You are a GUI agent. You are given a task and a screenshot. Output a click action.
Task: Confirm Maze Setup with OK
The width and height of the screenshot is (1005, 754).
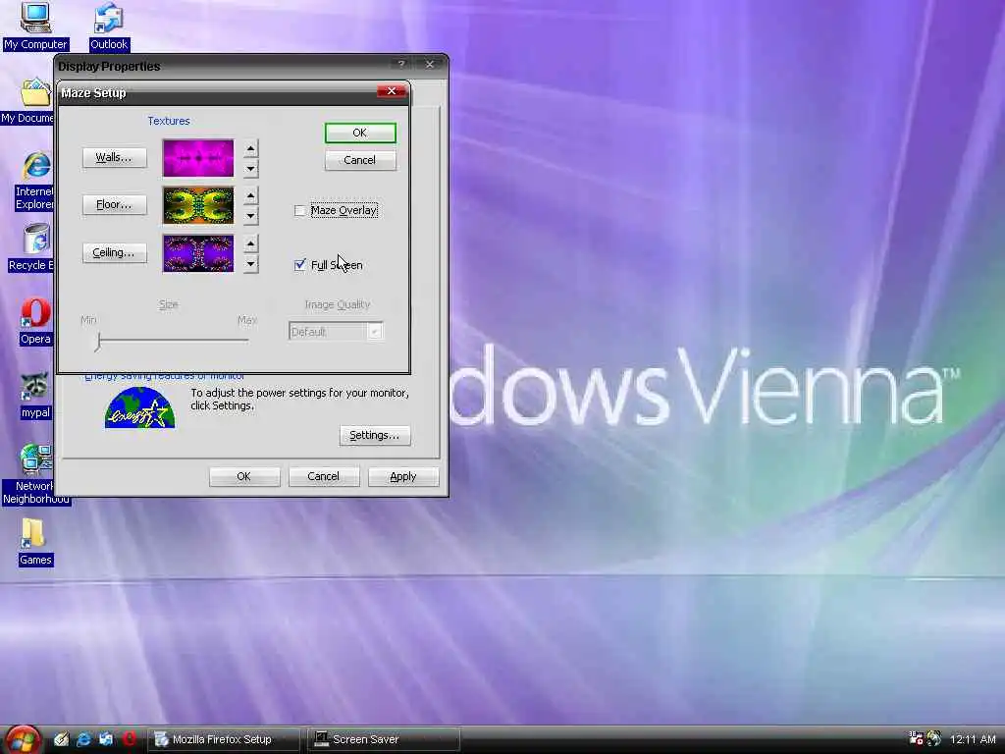coord(359,133)
